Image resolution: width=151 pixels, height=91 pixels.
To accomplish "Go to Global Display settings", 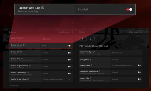I will pos(135,32).
